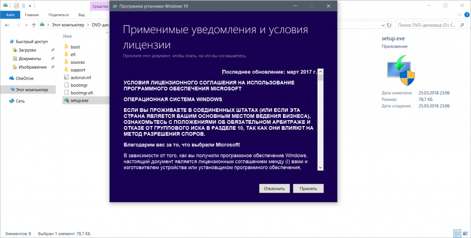Click the Этот компьютер monitor icon in the navigation pane
The width and height of the screenshot is (471, 238).
pyautogui.click(x=12, y=89)
